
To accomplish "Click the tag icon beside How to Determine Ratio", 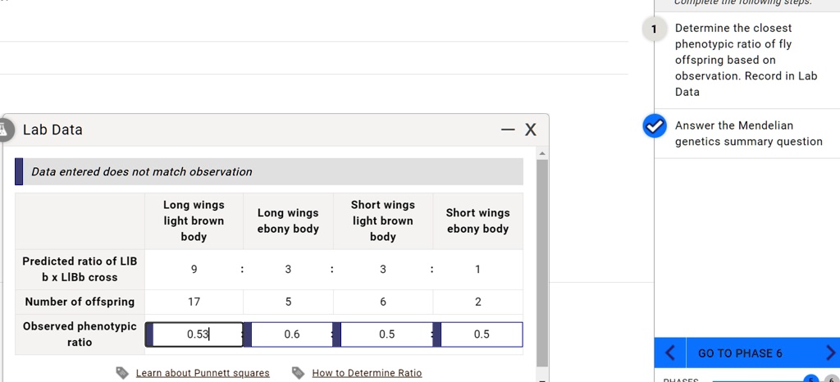I will tap(299, 373).
